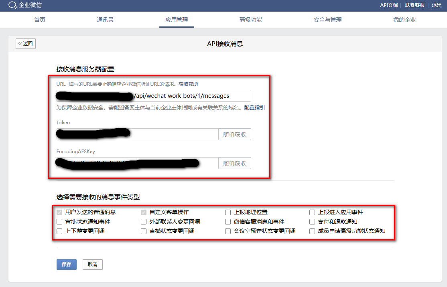Click the 获取帮助 link
The width and height of the screenshot is (447, 287).
[x=188, y=84]
